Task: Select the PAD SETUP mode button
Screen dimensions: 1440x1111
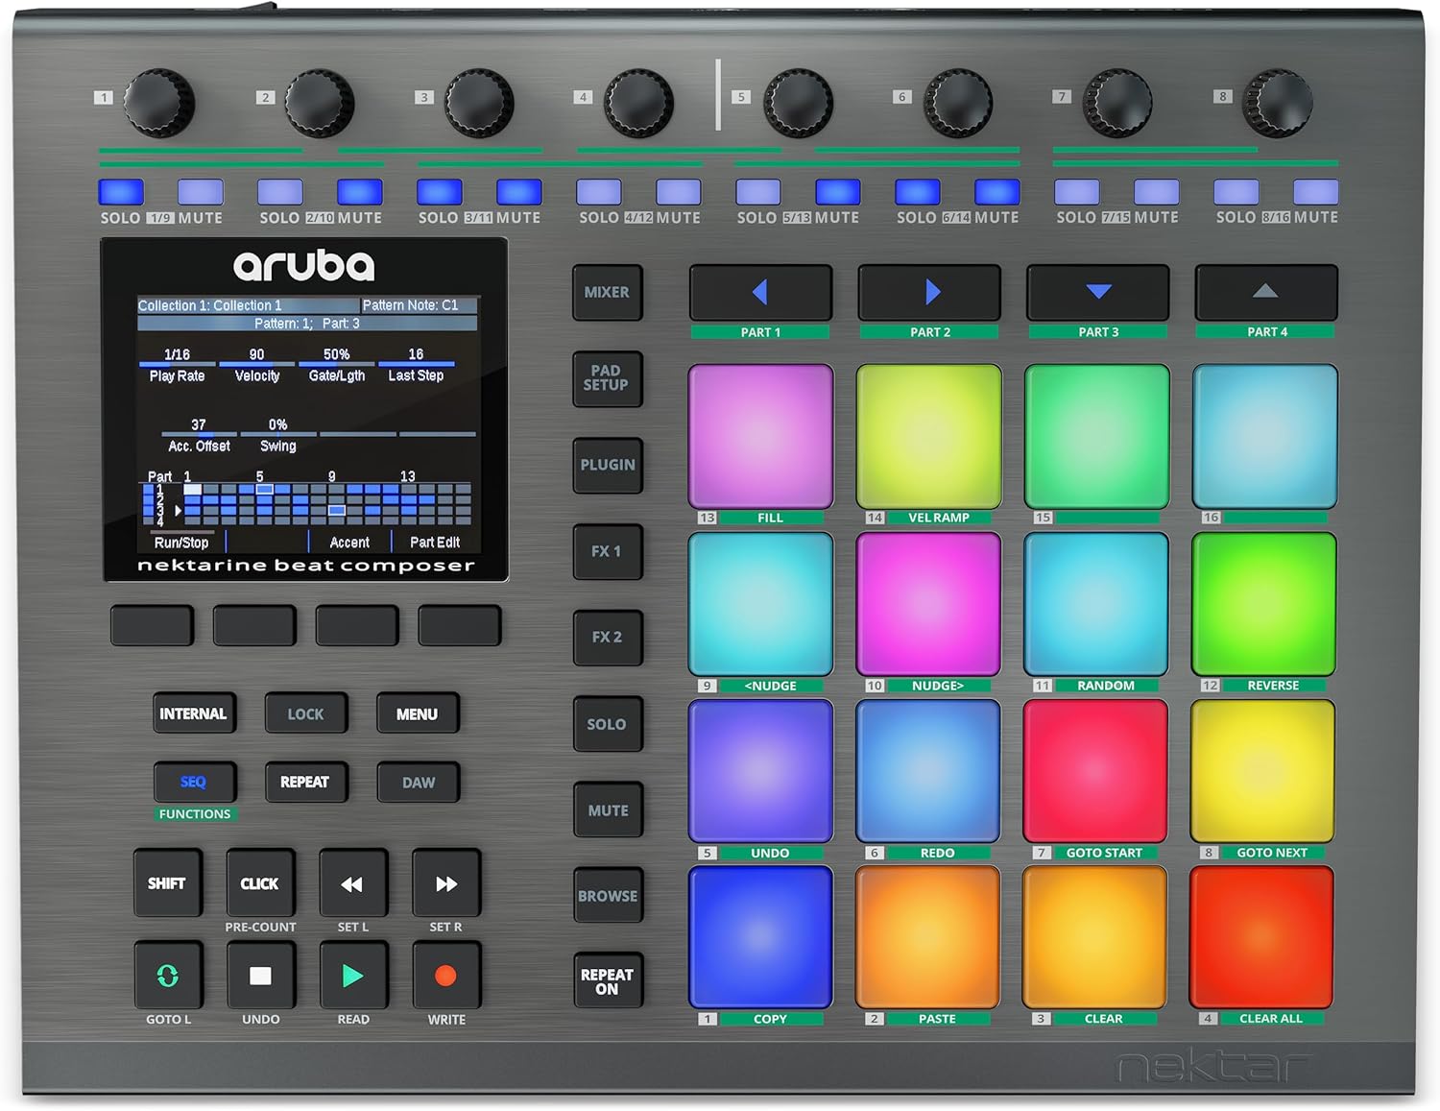Action: click(x=607, y=378)
